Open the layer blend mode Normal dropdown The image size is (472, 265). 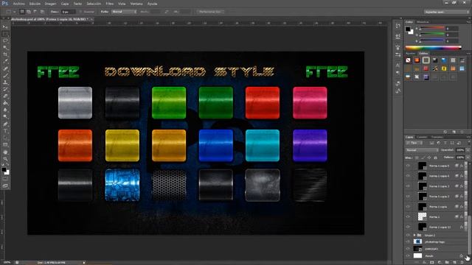pos(422,150)
